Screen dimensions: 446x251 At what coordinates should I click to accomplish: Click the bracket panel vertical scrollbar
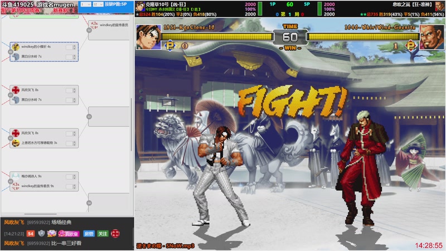tap(131, 124)
